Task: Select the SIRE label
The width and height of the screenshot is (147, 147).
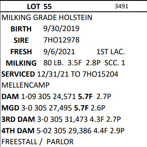Action: (21, 40)
